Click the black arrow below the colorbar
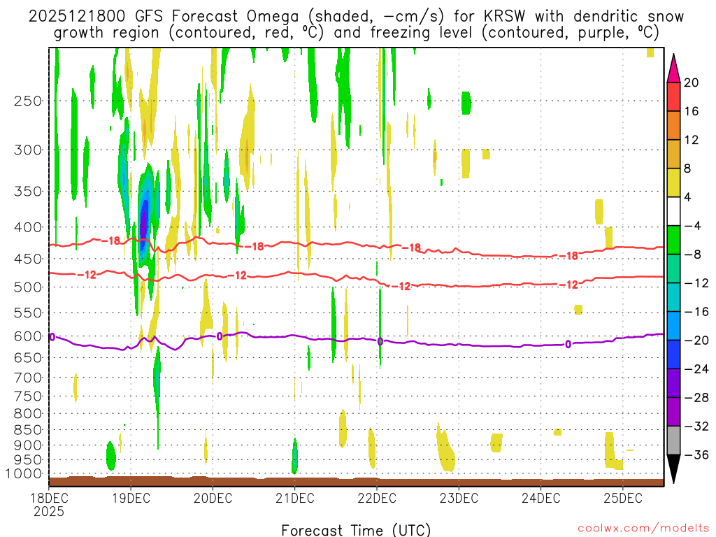Screen dimensions: 716x537 (673, 469)
